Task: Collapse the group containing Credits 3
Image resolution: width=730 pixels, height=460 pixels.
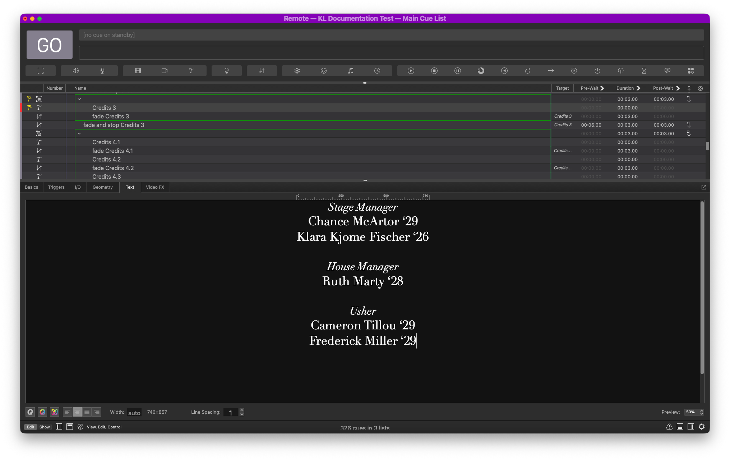Action: coord(79,99)
